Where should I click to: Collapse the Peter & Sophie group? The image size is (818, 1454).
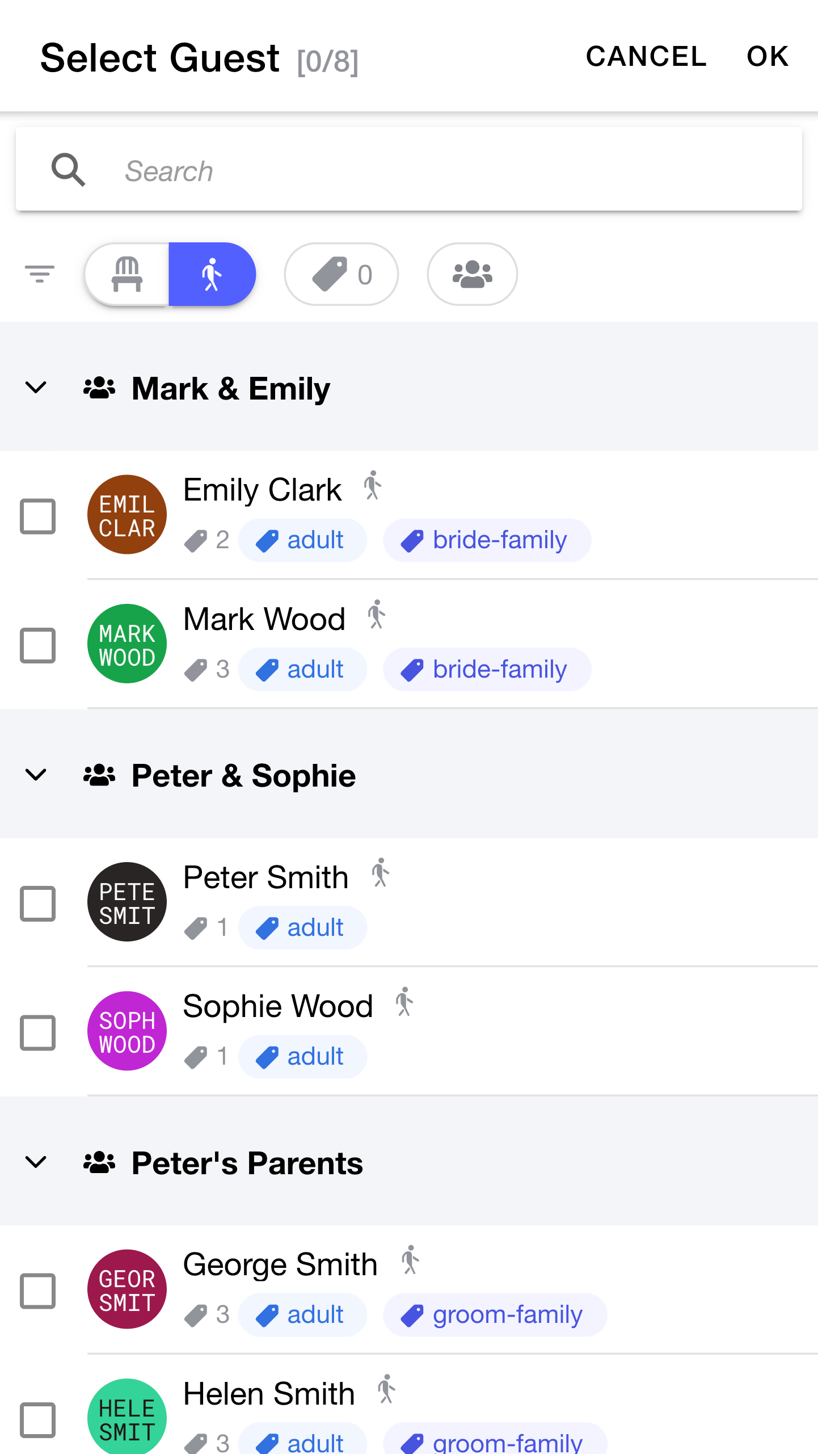(x=36, y=775)
